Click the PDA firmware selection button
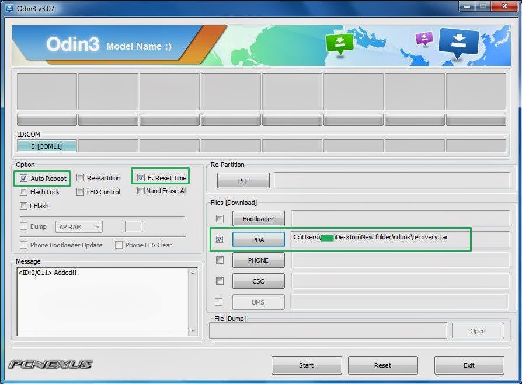 click(258, 239)
